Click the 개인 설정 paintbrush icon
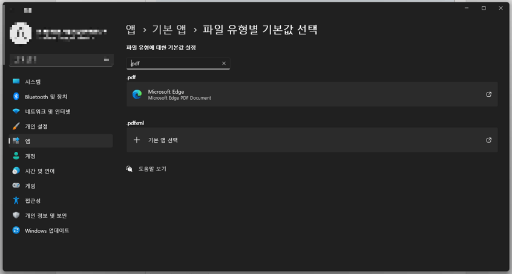This screenshot has width=512, height=274. 16,126
